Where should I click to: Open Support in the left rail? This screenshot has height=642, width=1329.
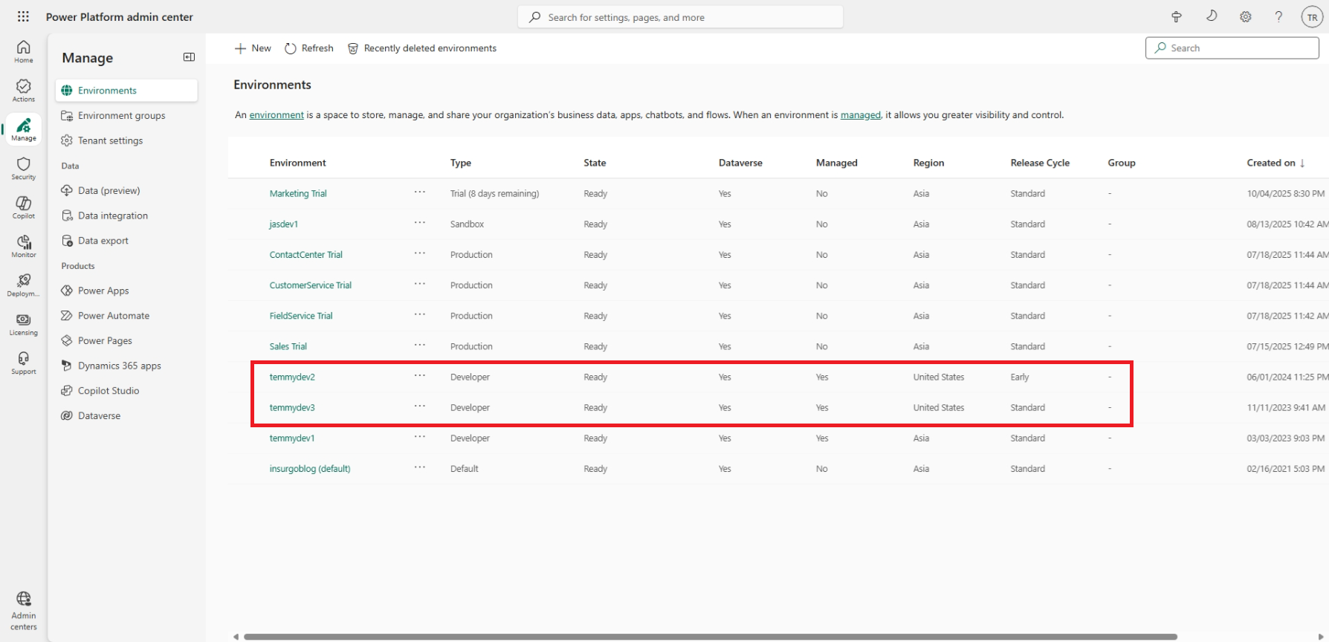click(24, 363)
